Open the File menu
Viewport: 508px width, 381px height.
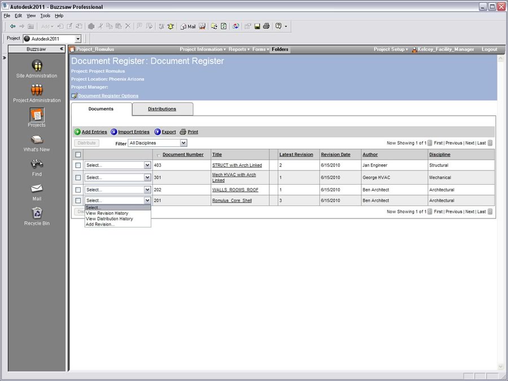click(7, 16)
